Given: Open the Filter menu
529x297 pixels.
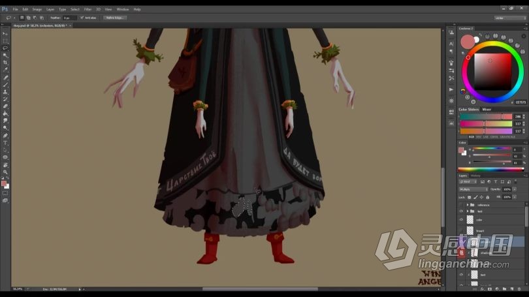Looking at the screenshot, I should tap(88, 9).
